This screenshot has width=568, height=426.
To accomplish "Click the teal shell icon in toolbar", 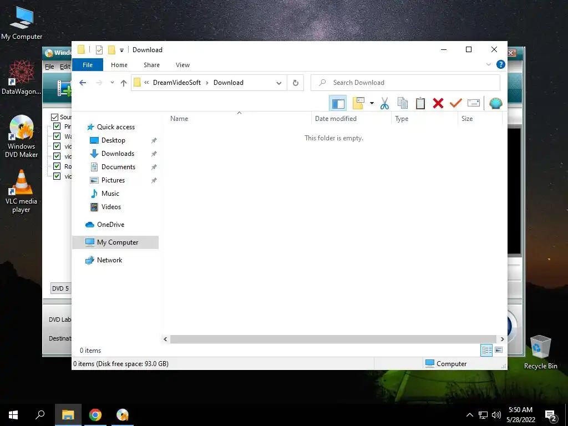I will click(495, 103).
